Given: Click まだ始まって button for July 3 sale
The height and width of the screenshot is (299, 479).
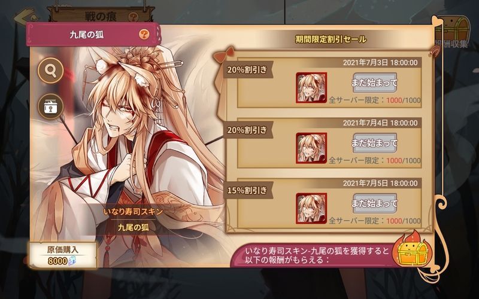Looking at the screenshot, I should (x=375, y=83).
